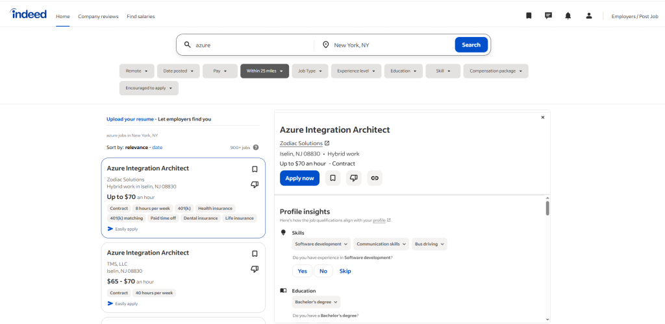Open first Azure Integration Architect card title
665x324 pixels.
pyautogui.click(x=148, y=168)
